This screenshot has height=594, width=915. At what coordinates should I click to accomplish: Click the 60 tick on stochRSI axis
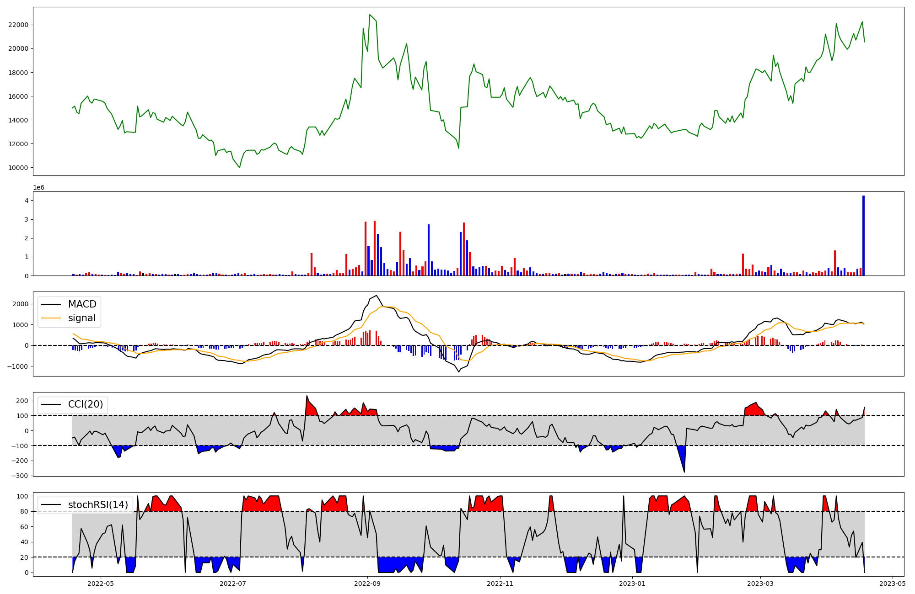[x=25, y=527]
